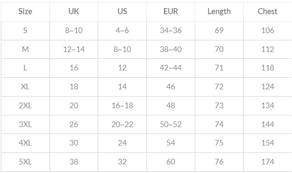This screenshot has width=292, height=173.
Task: Click the Length column header
Action: (219, 12)
